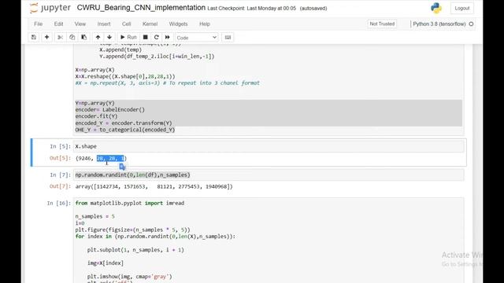The width and height of the screenshot is (504, 283).
Task: Paste cells below icon
Action: coord(84,37)
